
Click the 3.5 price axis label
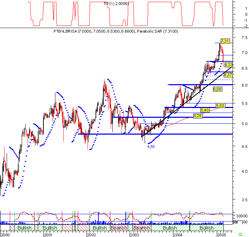(244, 200)
